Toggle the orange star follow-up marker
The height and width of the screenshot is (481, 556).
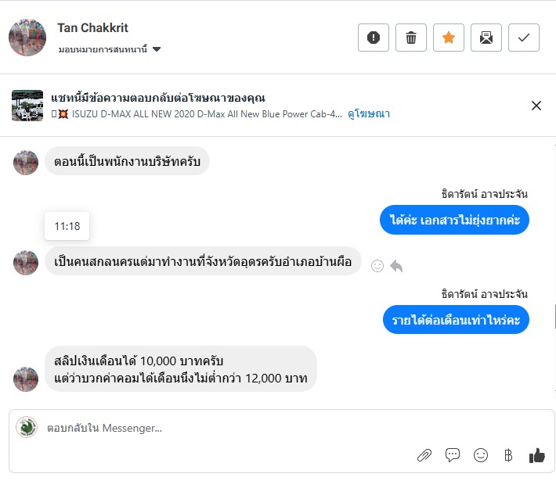(449, 38)
